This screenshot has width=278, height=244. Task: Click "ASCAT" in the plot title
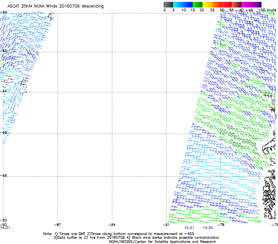[x=14, y=6]
